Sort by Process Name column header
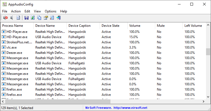The image size is (211, 111). (x=17, y=26)
